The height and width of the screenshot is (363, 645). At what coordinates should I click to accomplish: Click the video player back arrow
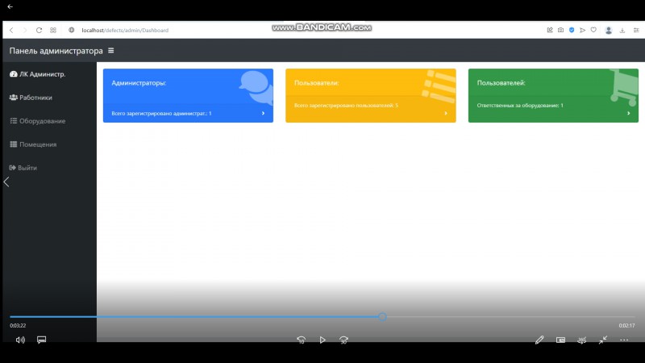(10, 6)
